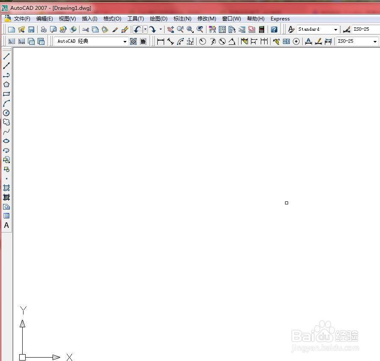Screen dimensions: 380x361
Task: Click the New drawing icon
Action: coord(12,29)
